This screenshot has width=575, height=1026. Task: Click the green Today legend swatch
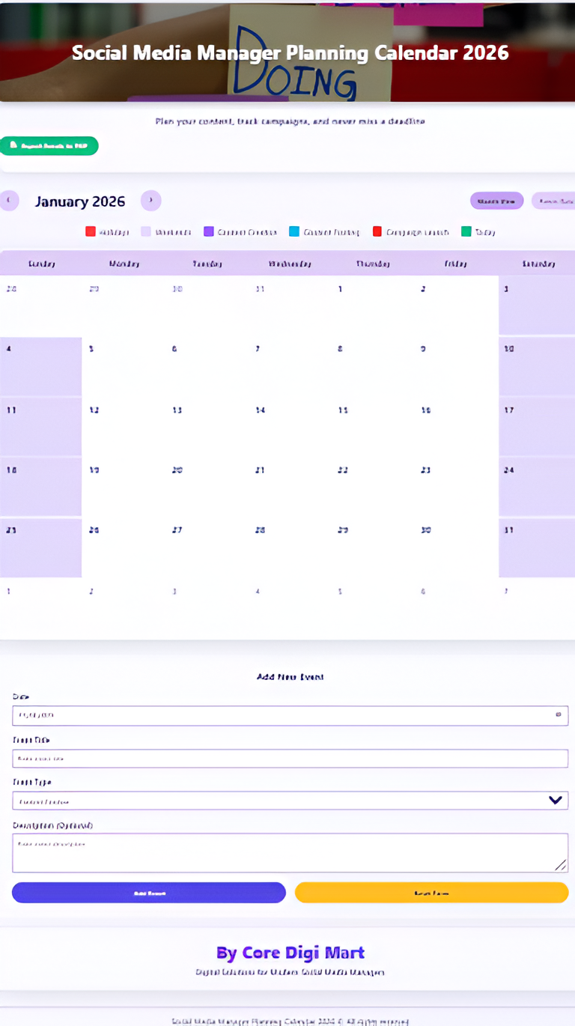tap(466, 232)
